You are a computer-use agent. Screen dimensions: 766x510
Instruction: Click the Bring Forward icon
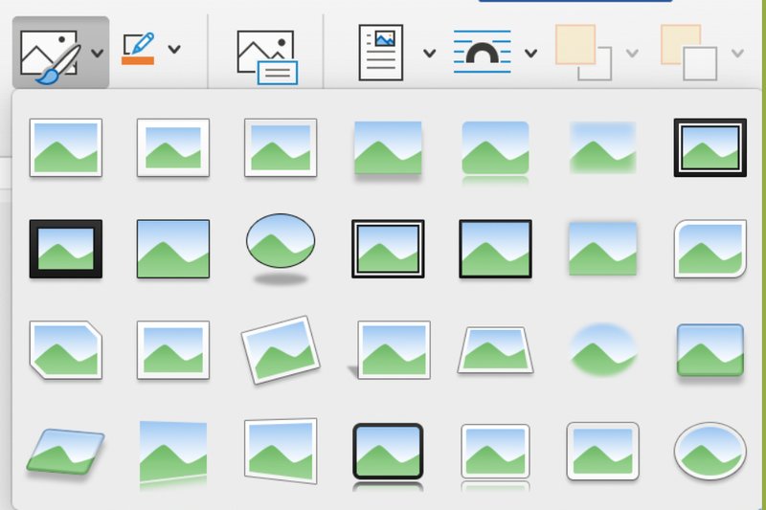pos(584,53)
